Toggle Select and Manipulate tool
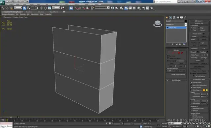Screen dimensions: 211x128 67,8
